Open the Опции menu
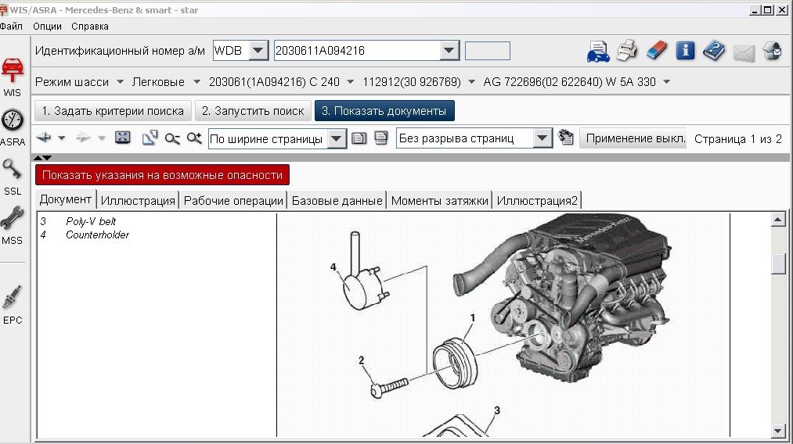This screenshot has height=444, width=793. tap(47, 27)
